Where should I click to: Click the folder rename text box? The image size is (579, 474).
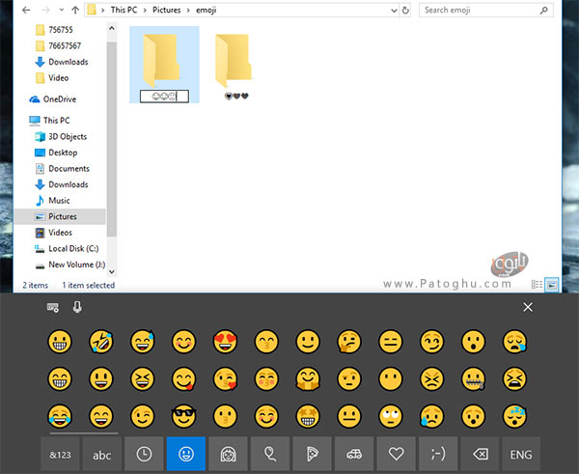164,97
